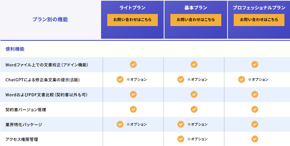
Task: Select 基本プラン checkmark in ChatGPTによる修正条文案 row
Action: pos(181,80)
